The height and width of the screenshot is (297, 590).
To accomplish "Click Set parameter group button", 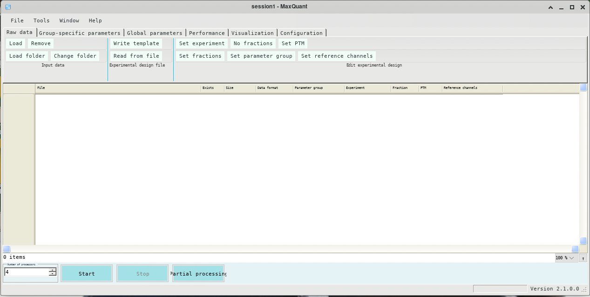I will click(262, 56).
